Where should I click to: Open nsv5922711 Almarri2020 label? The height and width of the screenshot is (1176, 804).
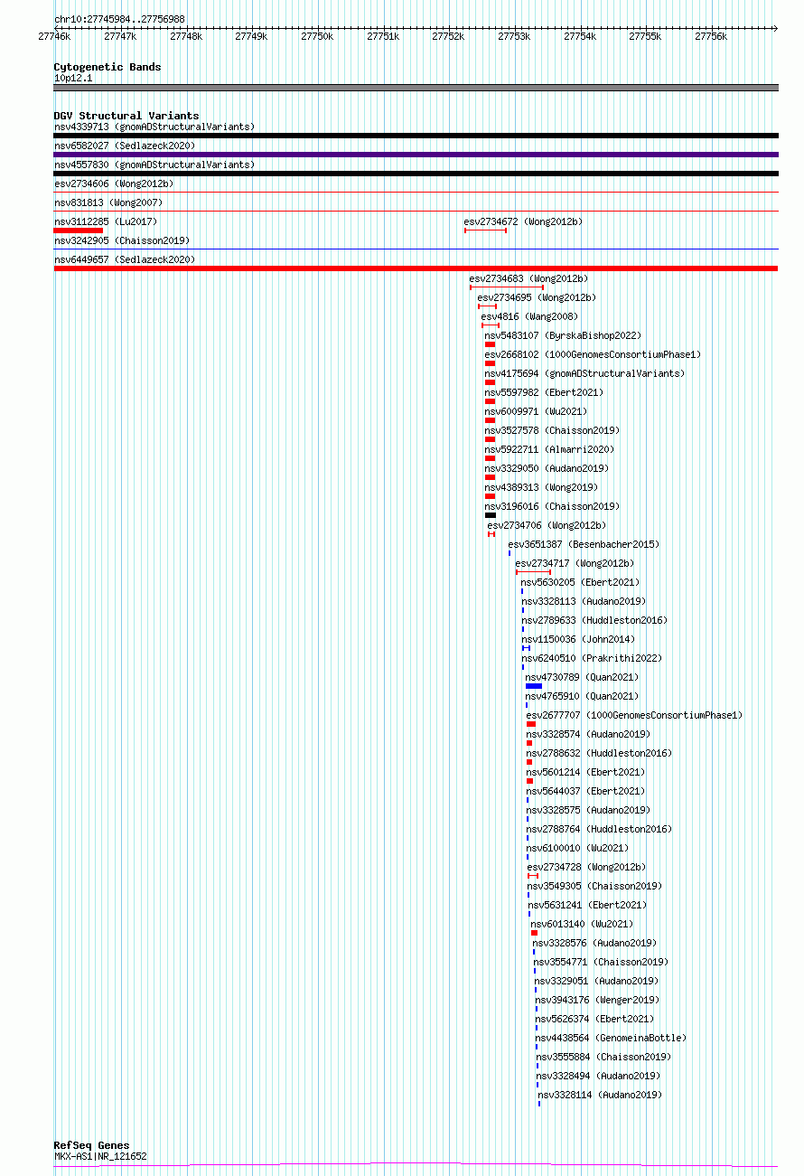click(x=549, y=449)
